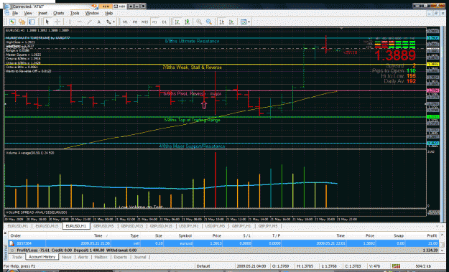The image size is (449, 272).
Task: Click the 504/2 kb connection status
Action: click(x=423, y=266)
